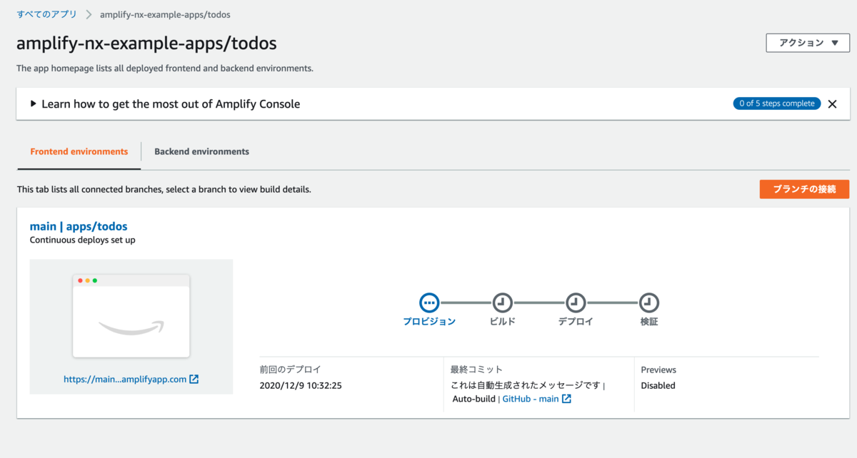Go to すべてのアプリ breadcrumb link
The width and height of the screenshot is (857, 458).
pos(46,14)
